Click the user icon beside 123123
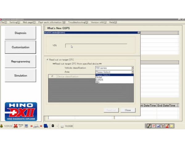 point(2,126)
